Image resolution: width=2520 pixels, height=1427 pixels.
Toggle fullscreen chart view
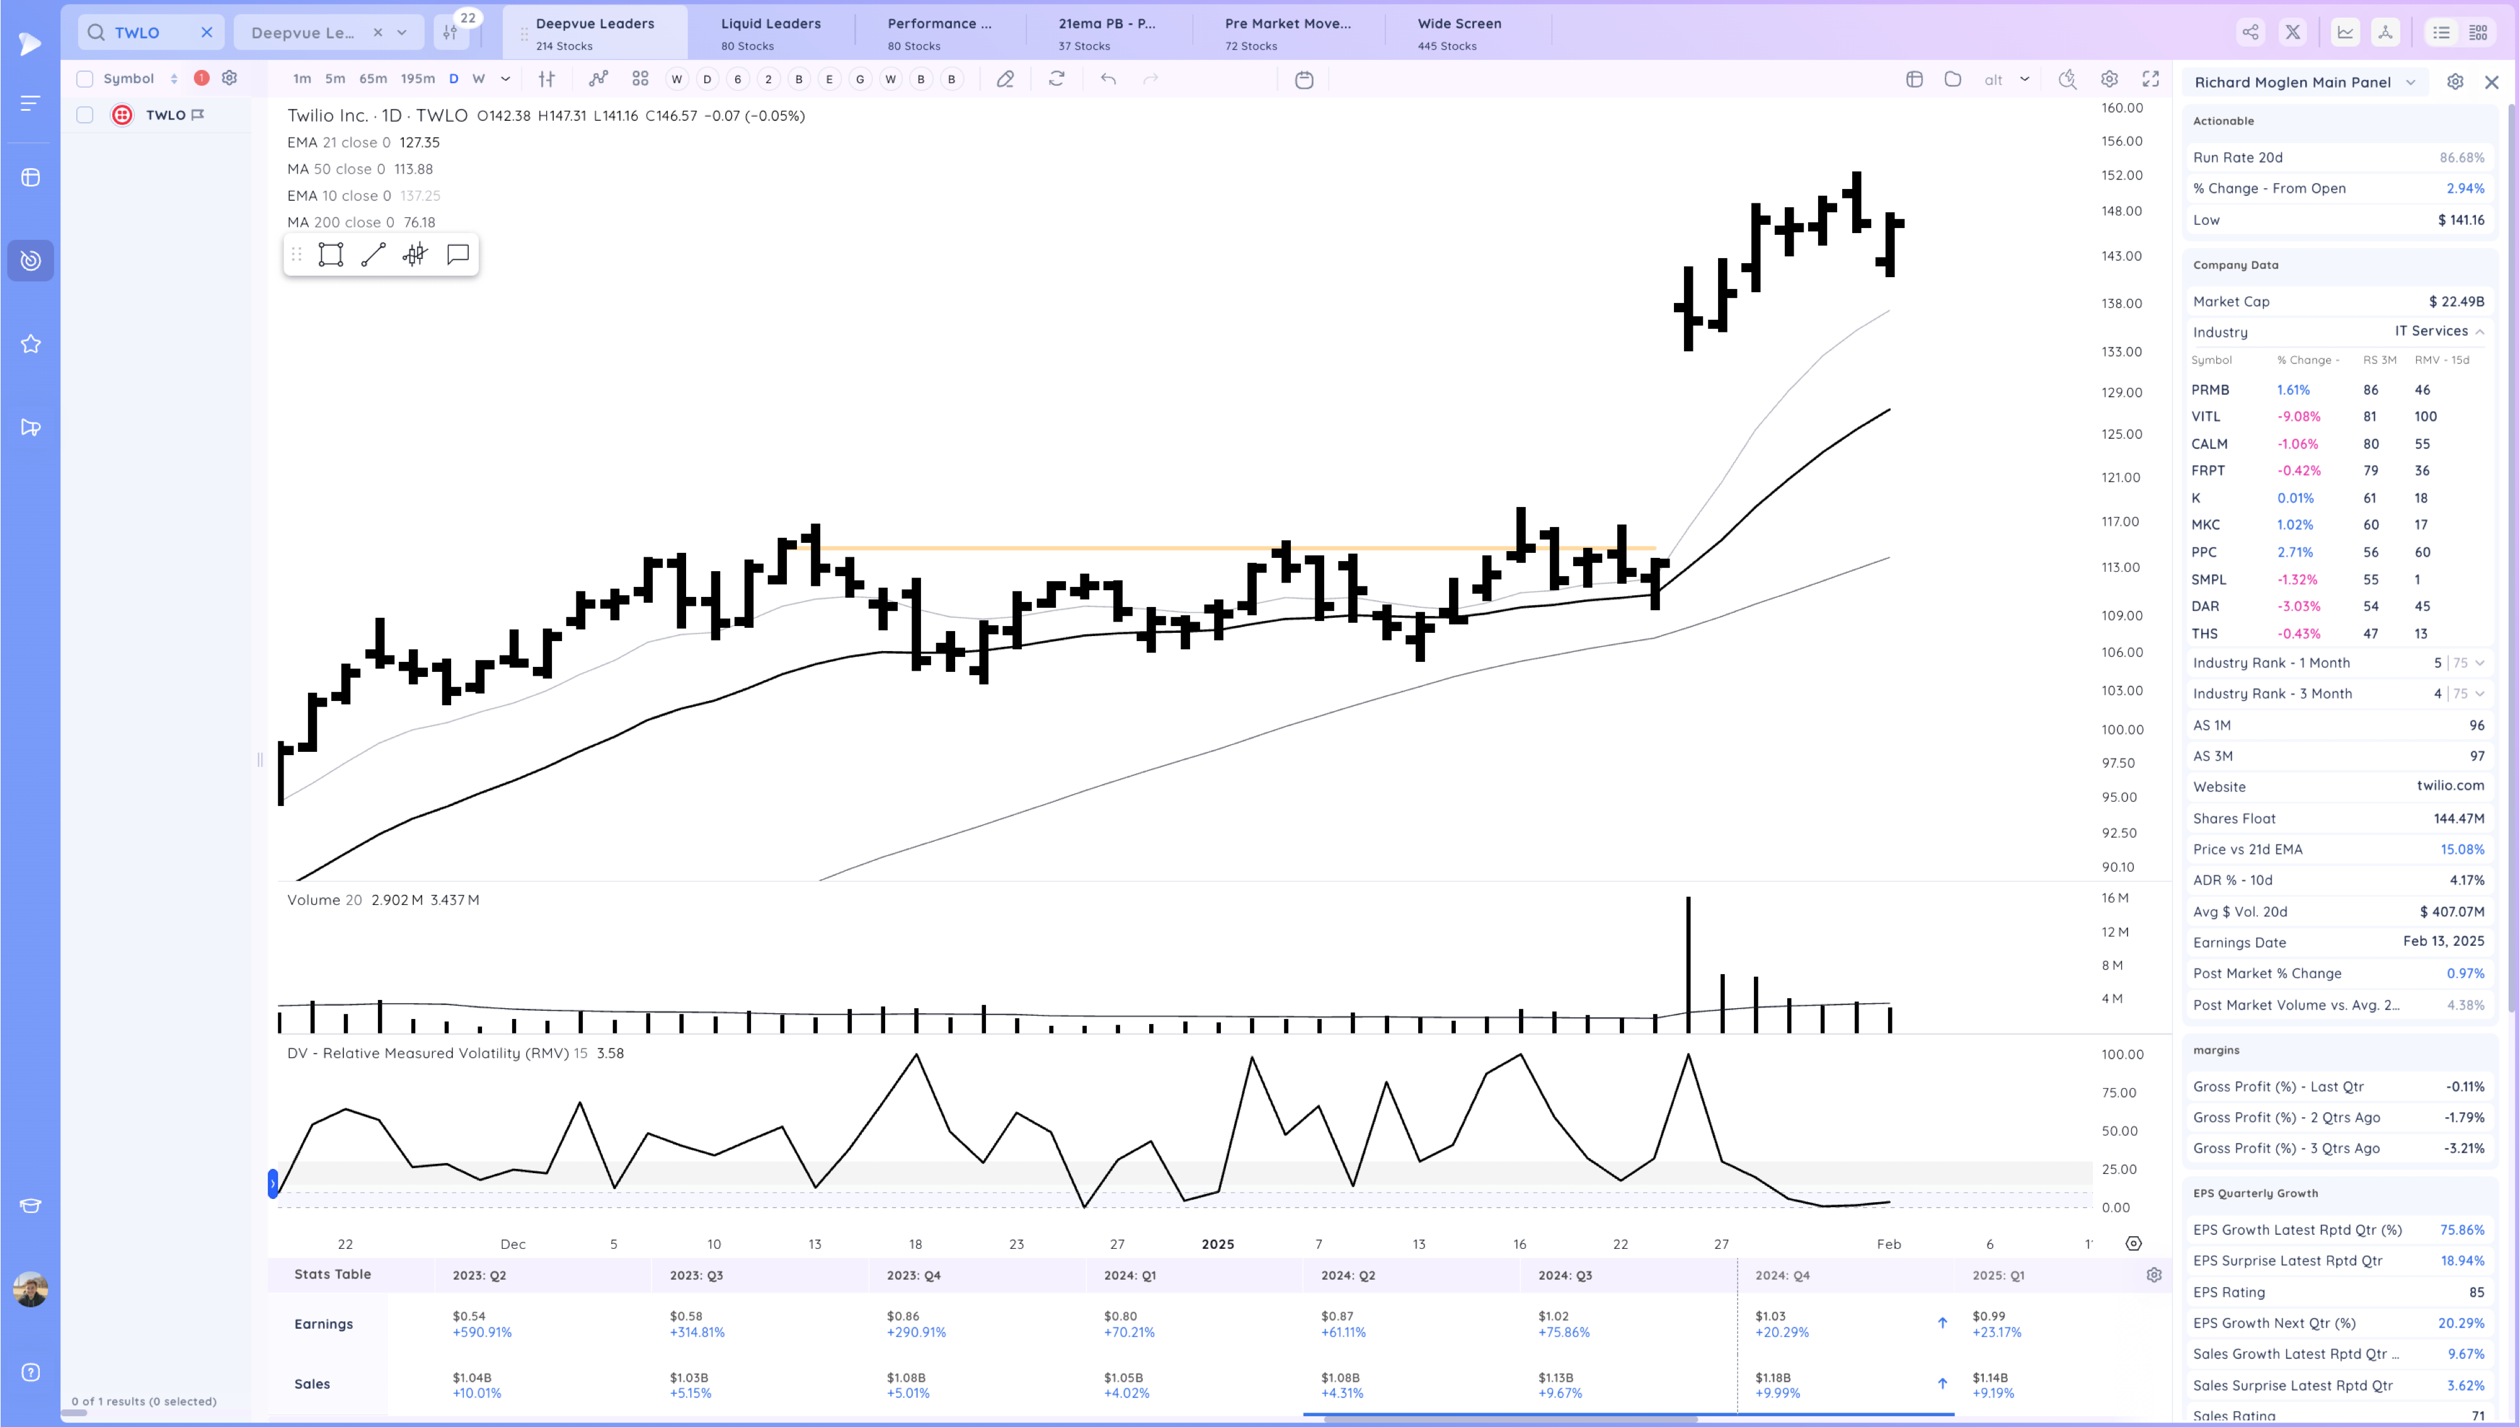pyautogui.click(x=2150, y=79)
